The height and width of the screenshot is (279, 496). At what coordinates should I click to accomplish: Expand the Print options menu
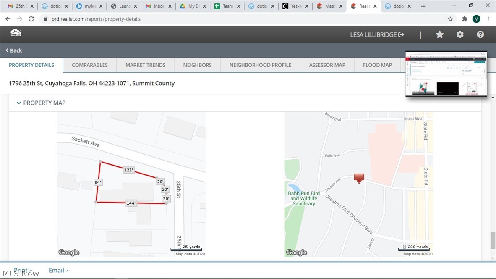23,271
